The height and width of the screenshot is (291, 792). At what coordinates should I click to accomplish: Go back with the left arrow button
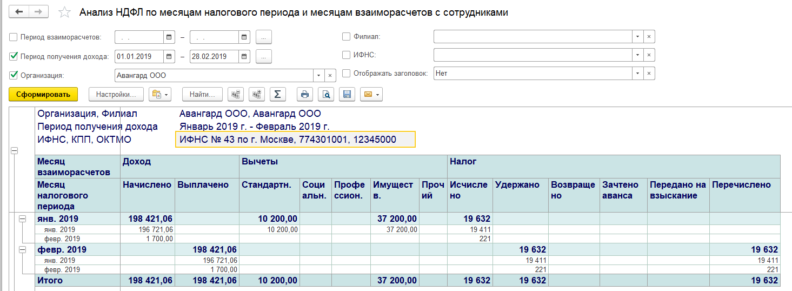(x=19, y=12)
